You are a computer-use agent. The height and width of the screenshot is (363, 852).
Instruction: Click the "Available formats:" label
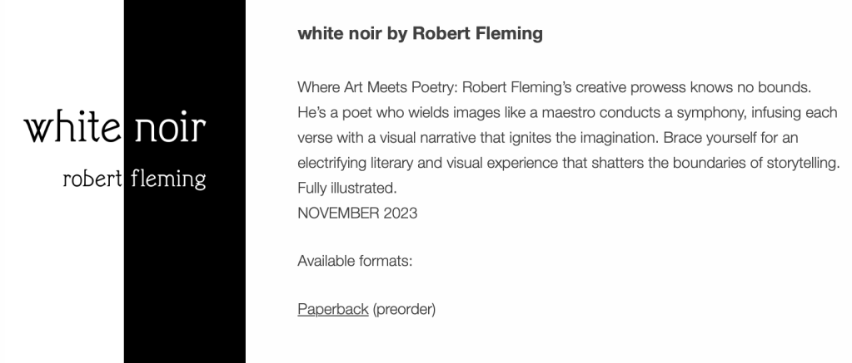[355, 261]
